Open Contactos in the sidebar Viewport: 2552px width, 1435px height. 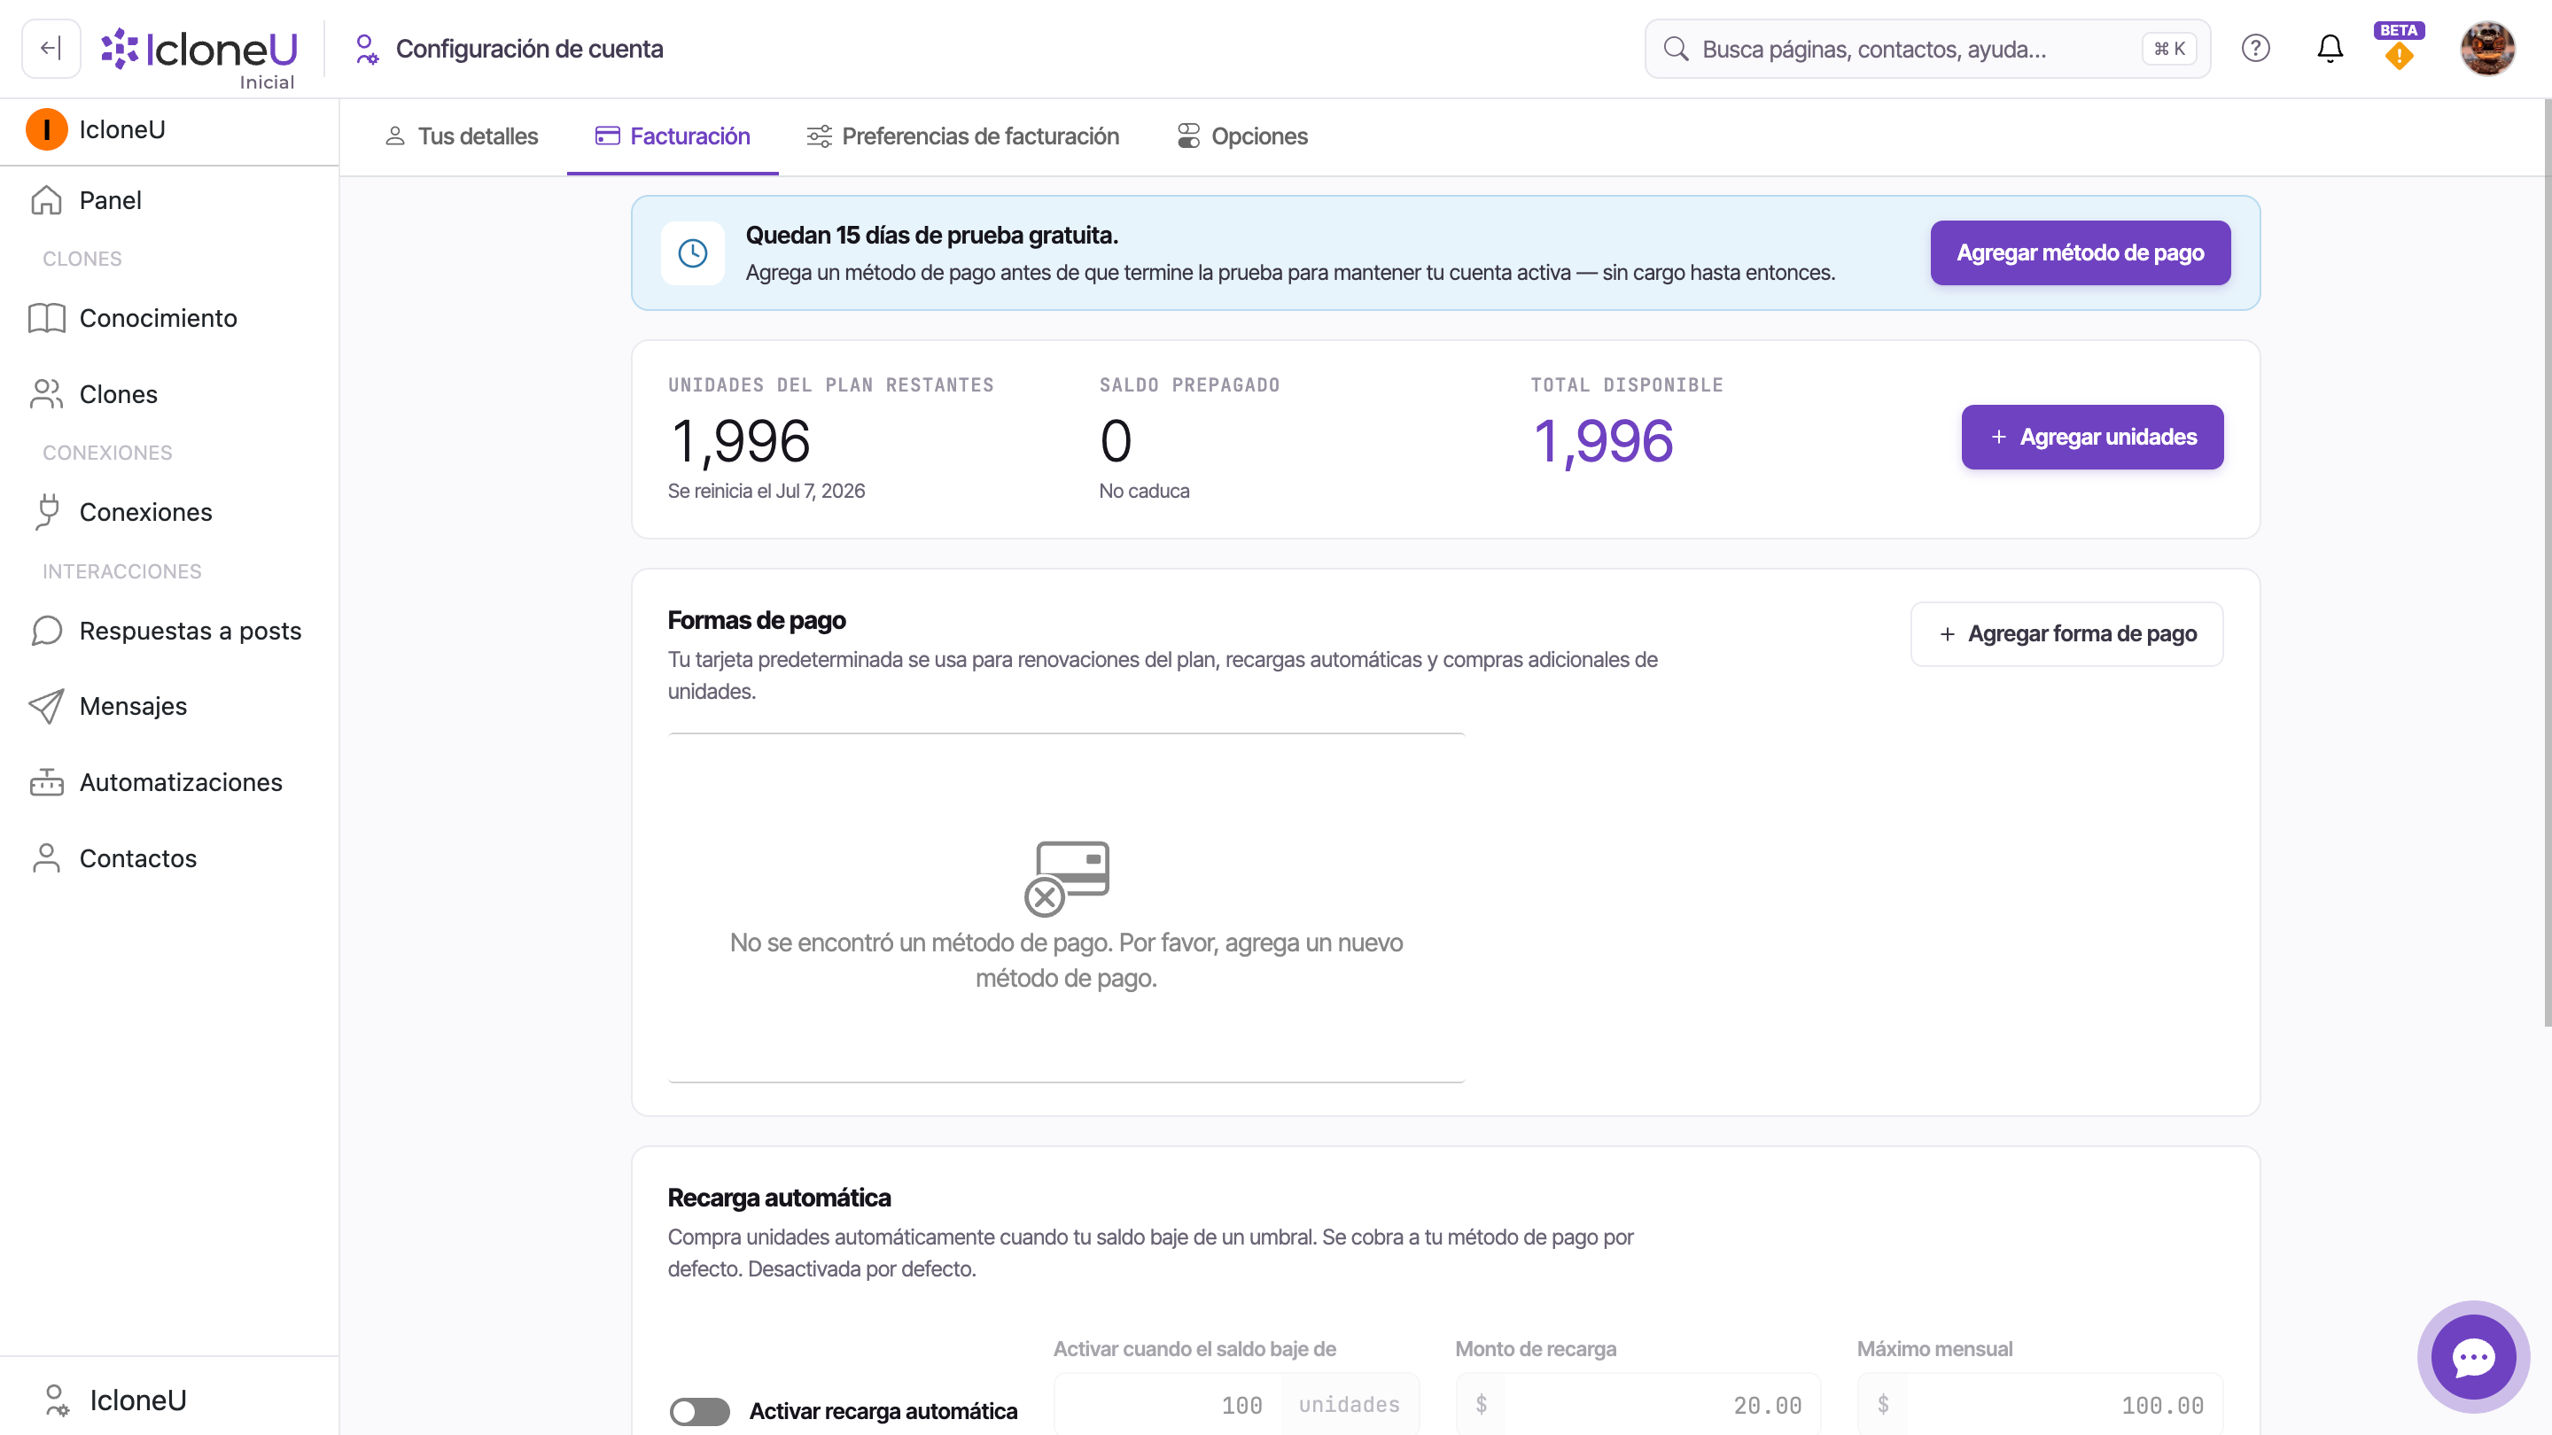(169, 858)
